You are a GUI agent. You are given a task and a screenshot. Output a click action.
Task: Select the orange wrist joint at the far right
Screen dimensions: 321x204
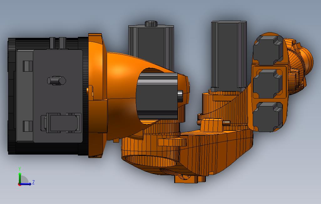click(298, 67)
